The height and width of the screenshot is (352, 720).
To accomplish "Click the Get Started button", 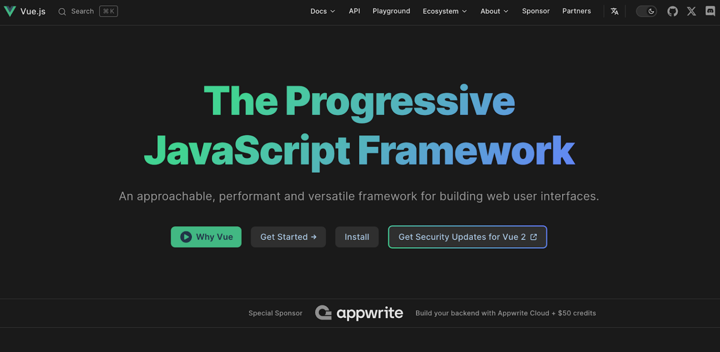I will point(288,237).
